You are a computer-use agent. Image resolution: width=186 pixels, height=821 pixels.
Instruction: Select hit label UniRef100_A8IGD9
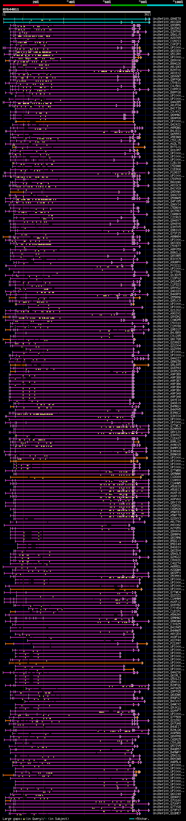tap(167, 22)
